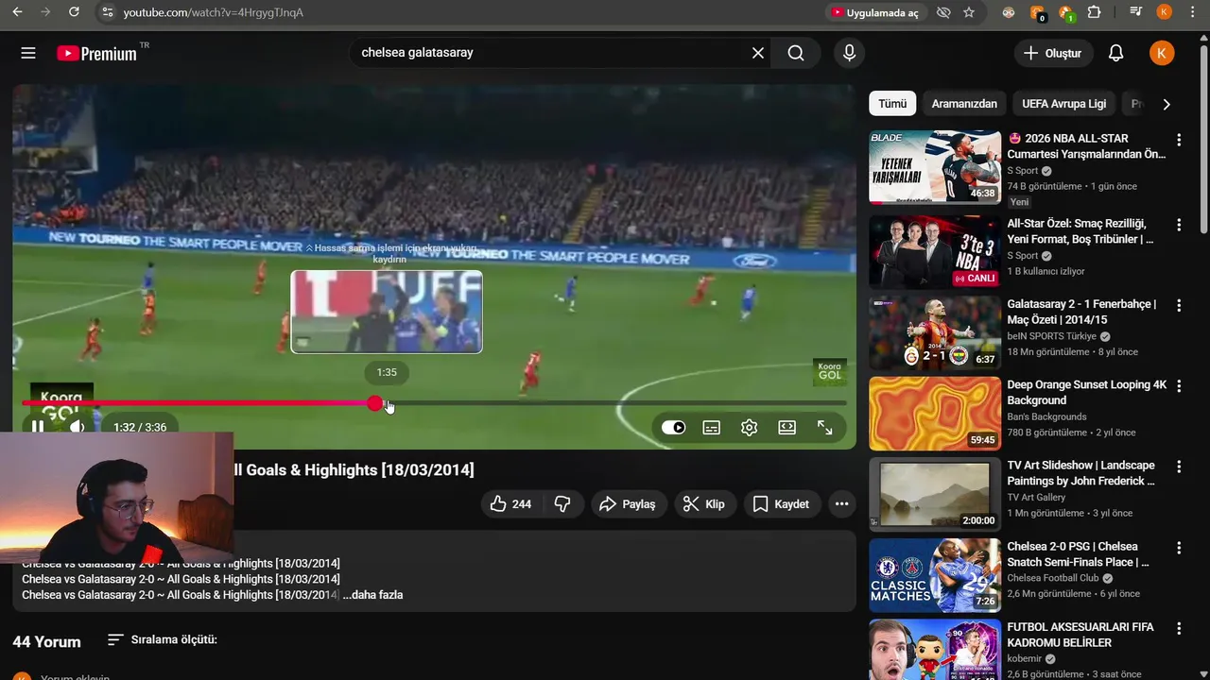Pause the video
This screenshot has width=1210, height=680.
tap(38, 427)
